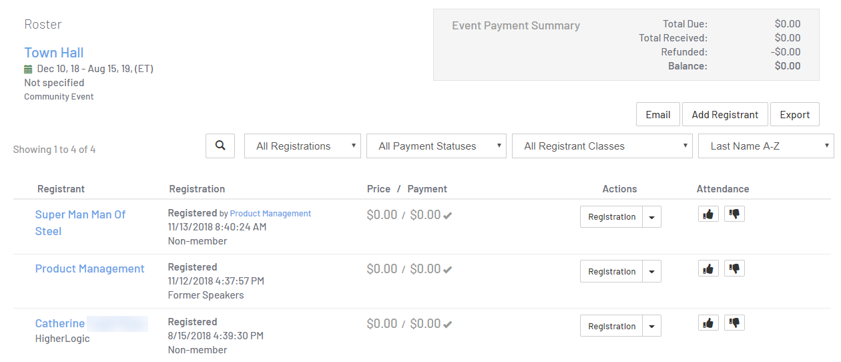Open the All Registrations filter dropdown
841x362 pixels.
tap(302, 146)
